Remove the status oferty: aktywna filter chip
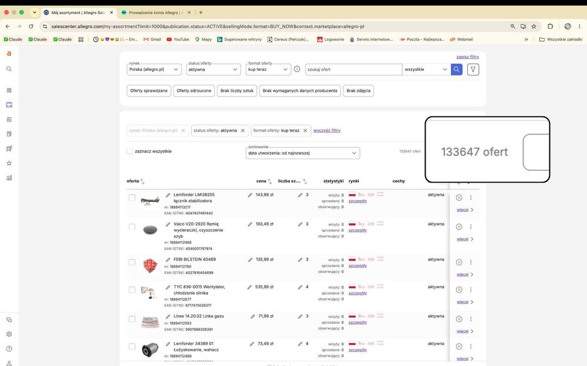This screenshot has height=366, width=587. click(x=242, y=131)
